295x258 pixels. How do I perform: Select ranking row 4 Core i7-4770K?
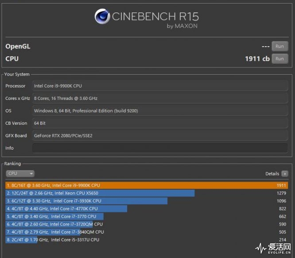pyautogui.click(x=147, y=209)
